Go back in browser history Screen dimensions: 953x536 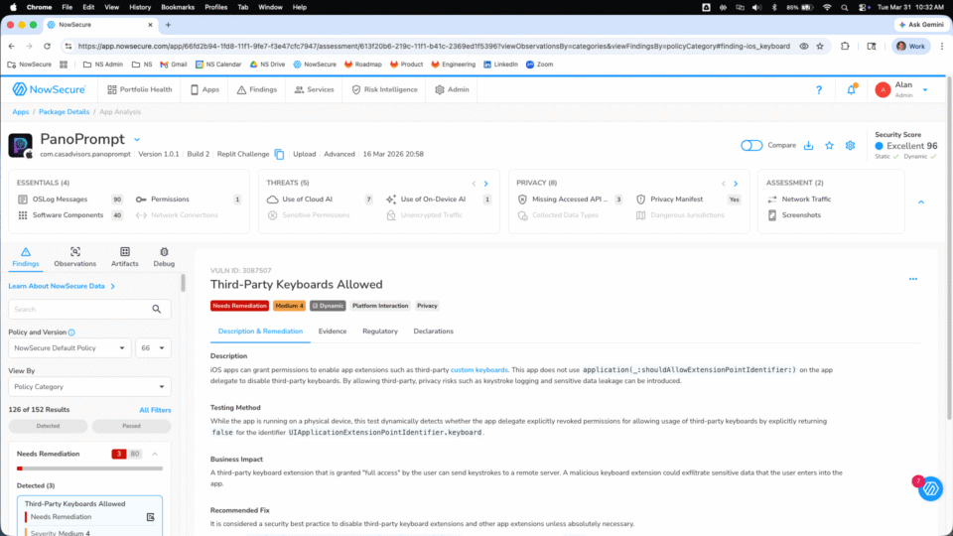12,47
